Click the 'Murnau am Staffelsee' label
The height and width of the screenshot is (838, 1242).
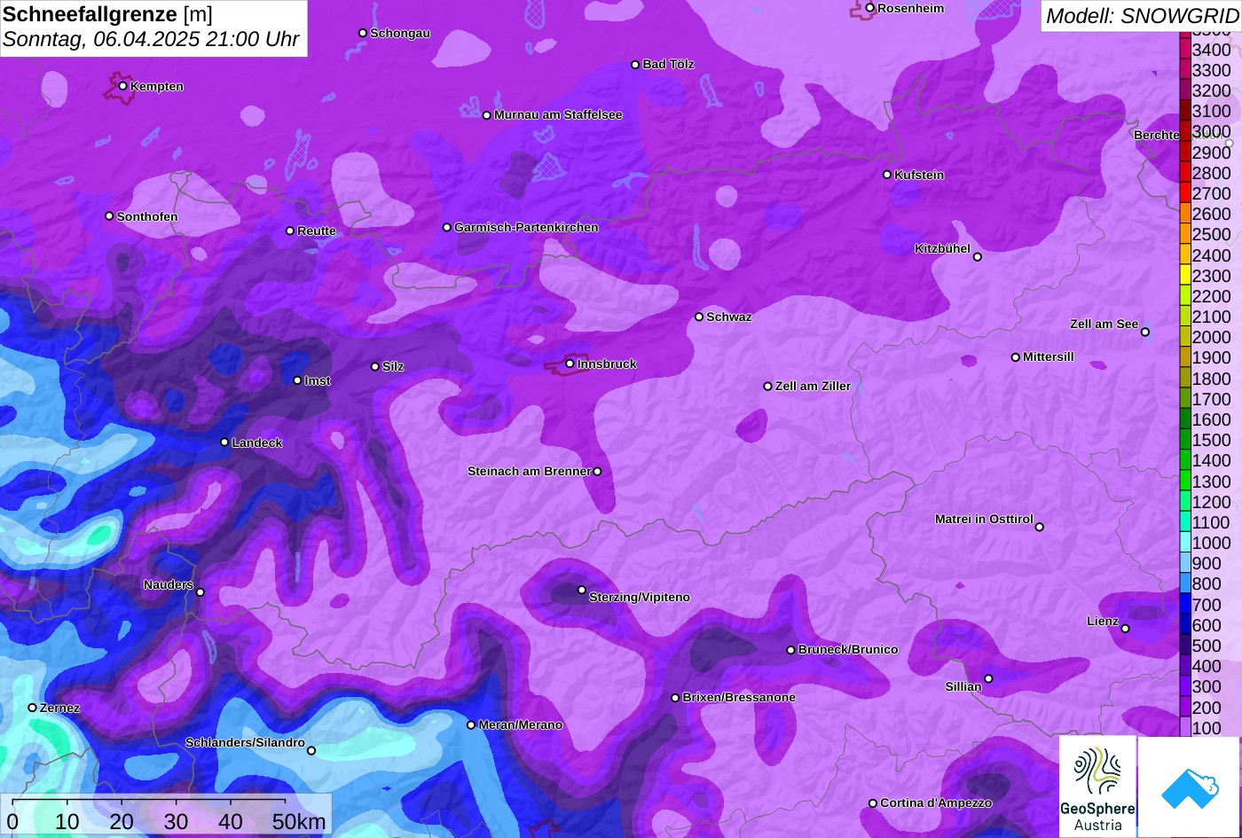coord(558,115)
